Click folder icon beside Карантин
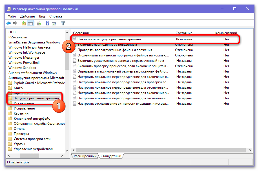The width and height of the screenshot is (259, 171). coord(10,113)
